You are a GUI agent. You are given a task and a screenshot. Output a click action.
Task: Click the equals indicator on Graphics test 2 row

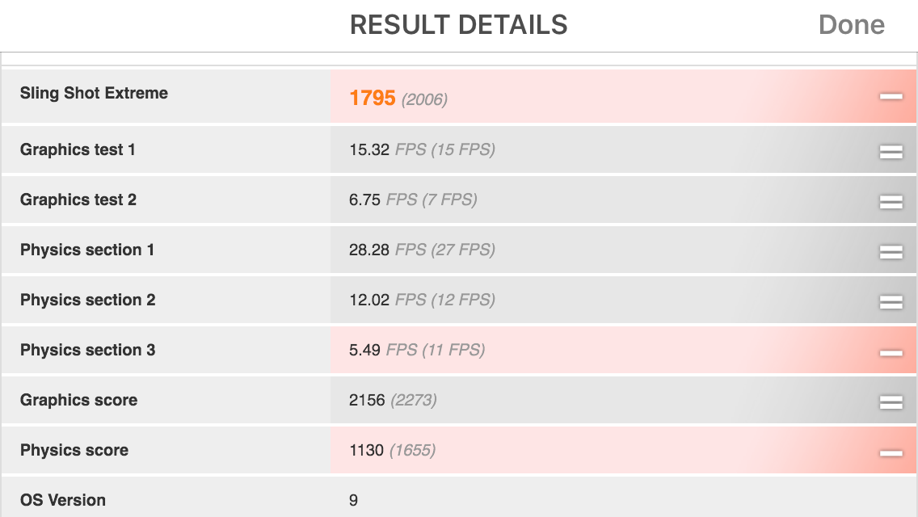coord(891,202)
